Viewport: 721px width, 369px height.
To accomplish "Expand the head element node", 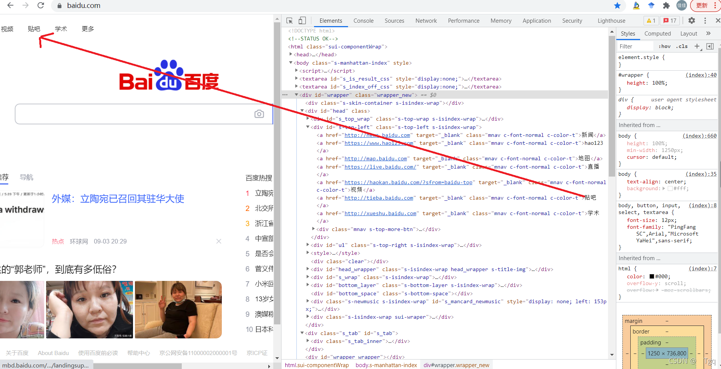I will pos(291,54).
